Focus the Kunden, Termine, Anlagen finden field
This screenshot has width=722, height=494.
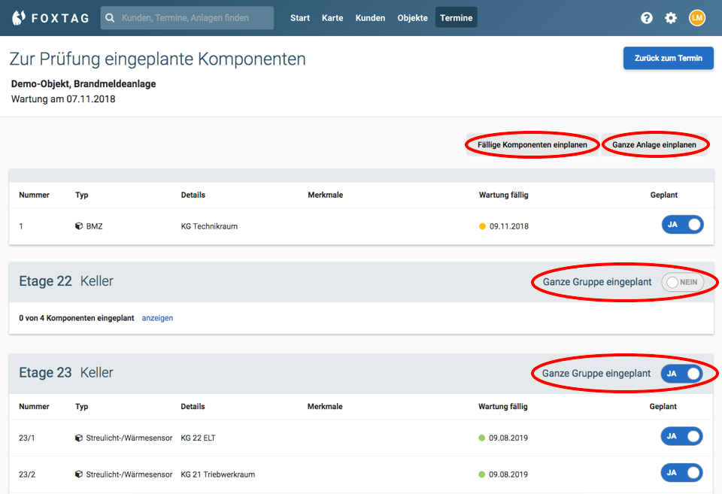(187, 18)
